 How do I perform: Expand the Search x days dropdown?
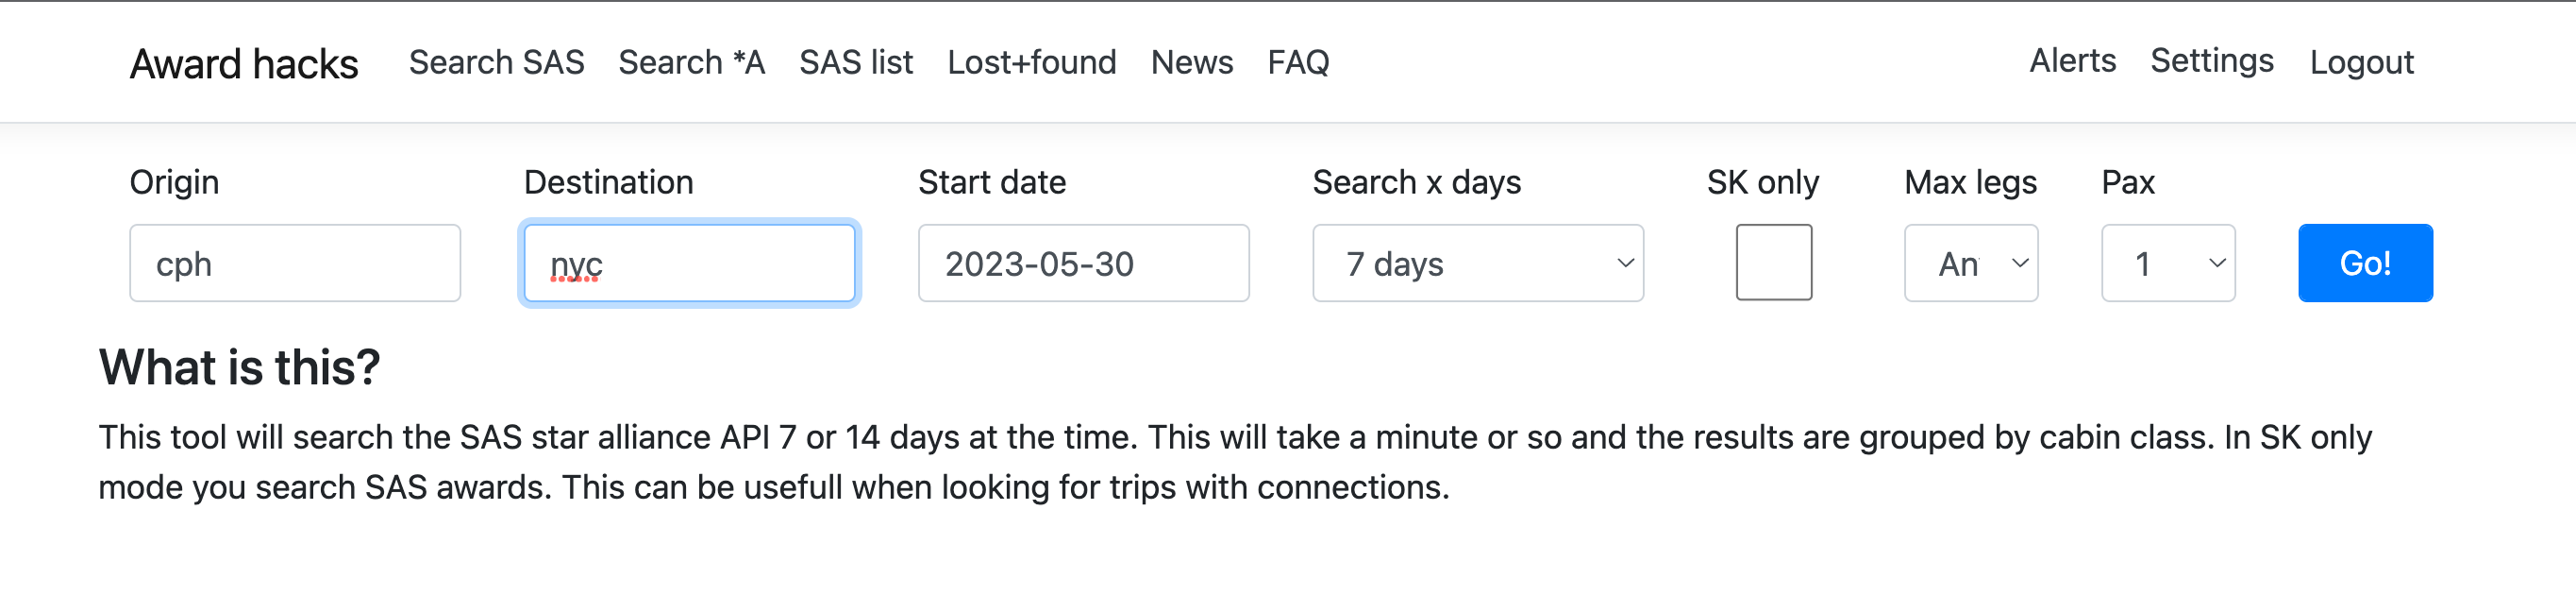pyautogui.click(x=1477, y=263)
